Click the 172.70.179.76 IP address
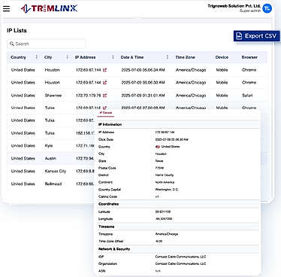Viewport: 281px width, 277px height. click(x=89, y=96)
